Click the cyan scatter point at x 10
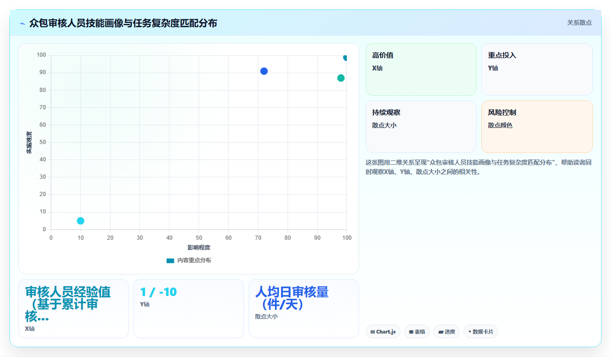This screenshot has height=357, width=611. pos(80,221)
